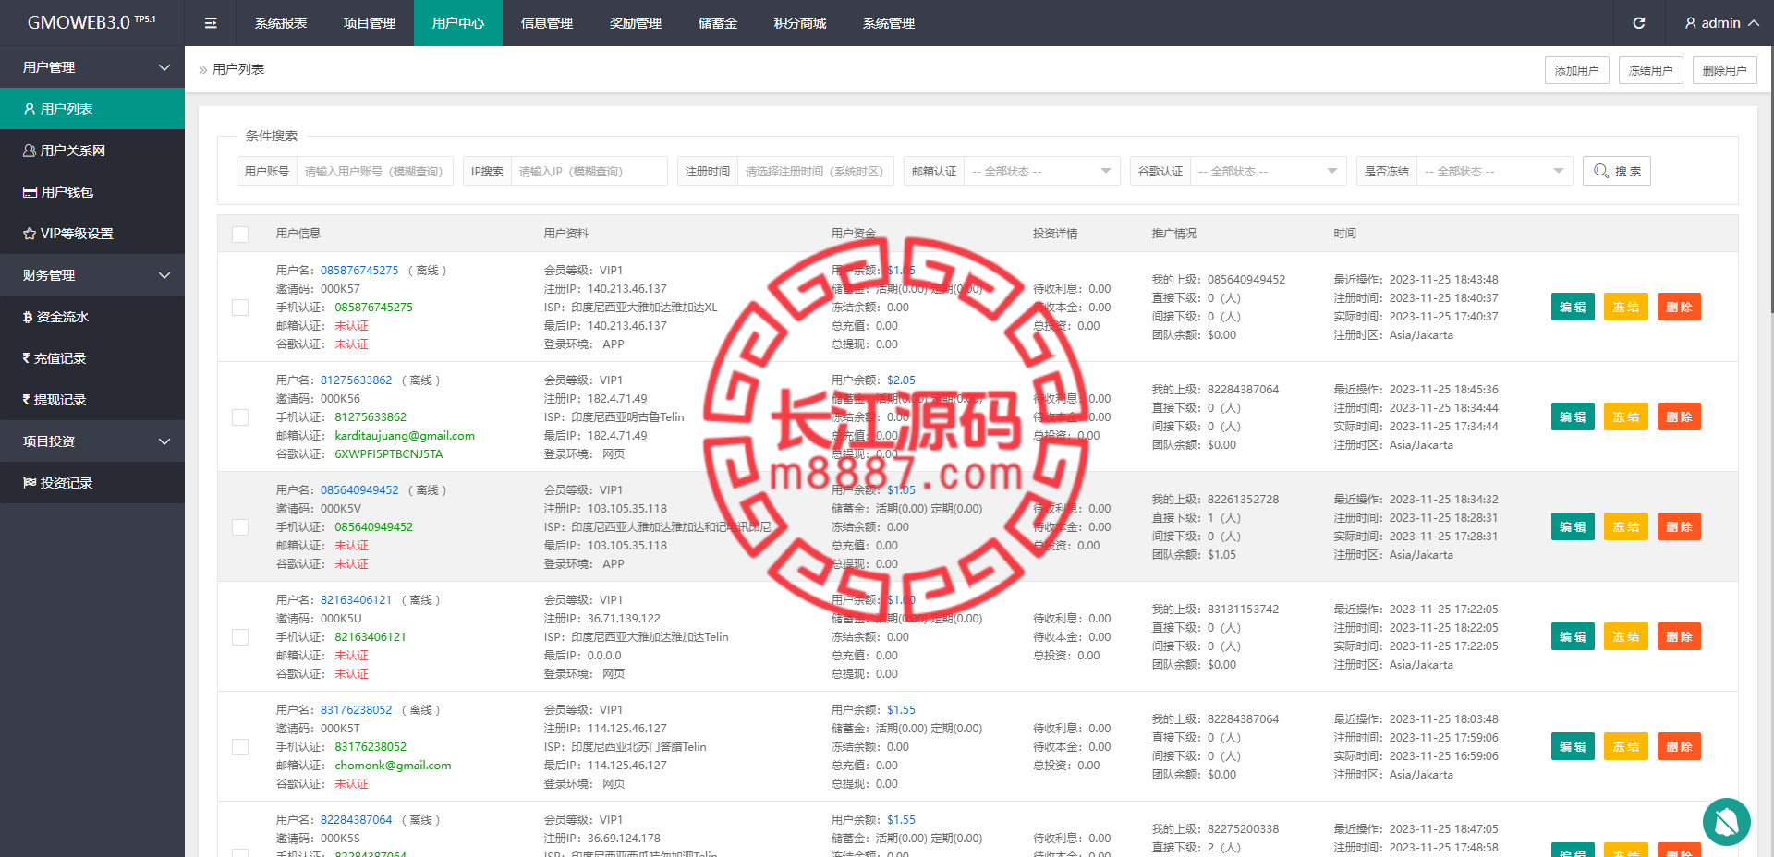Open 用户列表 in the sidebar
This screenshot has width=1774, height=857.
(x=92, y=109)
